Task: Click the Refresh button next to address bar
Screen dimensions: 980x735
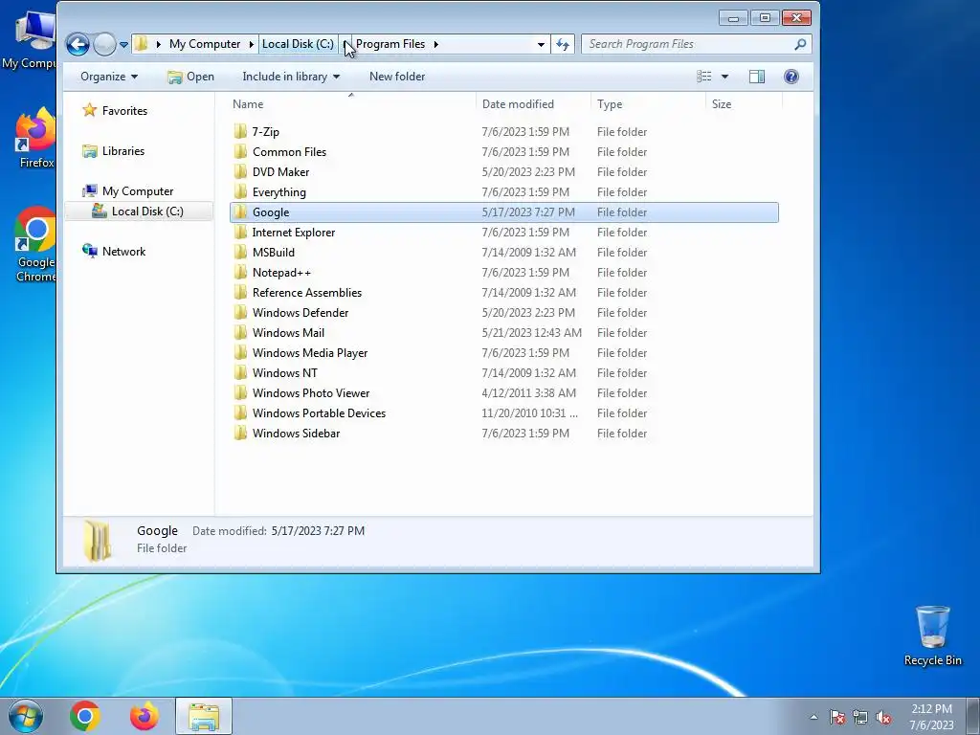Action: coord(563,44)
